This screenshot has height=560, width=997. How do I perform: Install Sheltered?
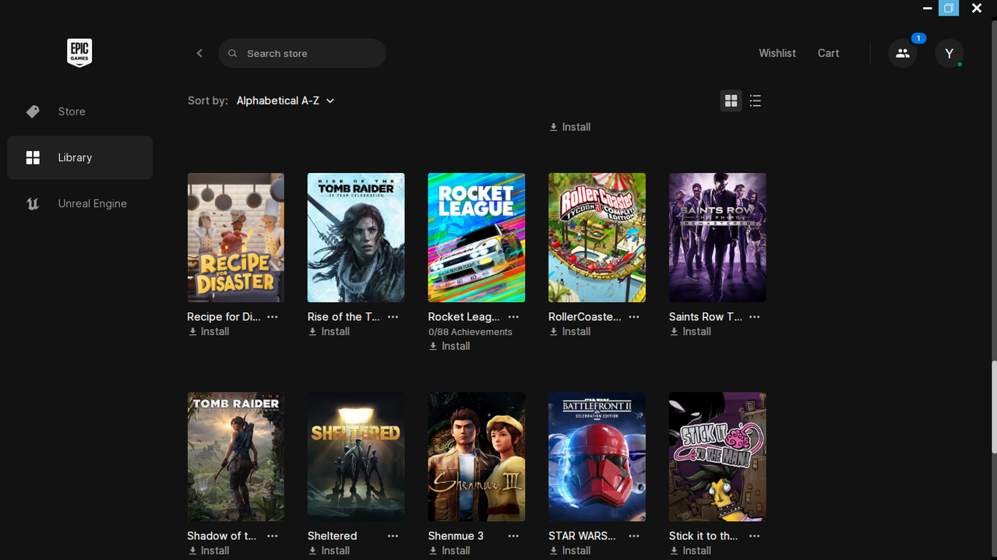pos(329,551)
